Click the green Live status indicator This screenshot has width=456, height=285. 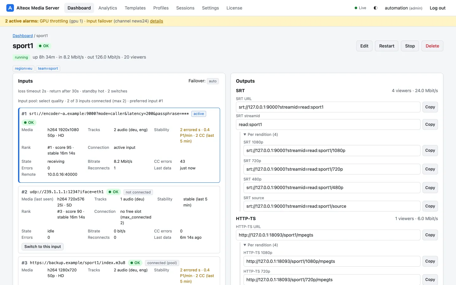pyautogui.click(x=360, y=8)
